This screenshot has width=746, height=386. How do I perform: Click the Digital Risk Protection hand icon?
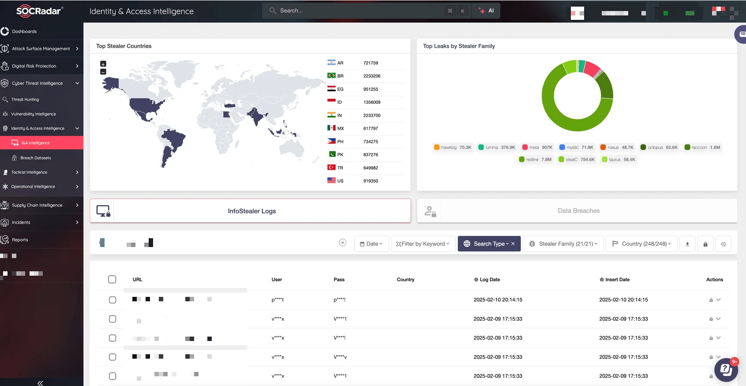5,66
